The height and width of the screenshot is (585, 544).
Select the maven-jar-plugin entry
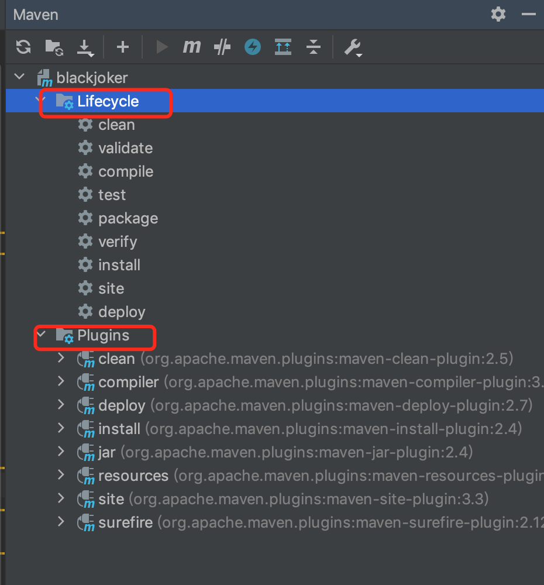click(114, 452)
